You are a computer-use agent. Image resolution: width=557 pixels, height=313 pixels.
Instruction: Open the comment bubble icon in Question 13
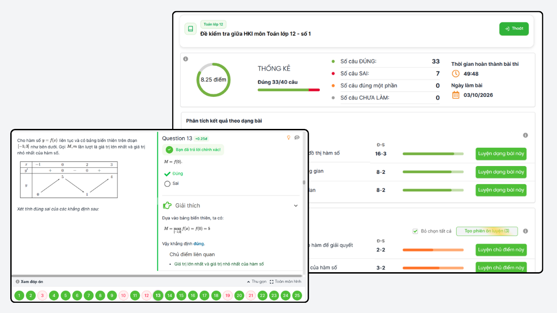297,138
